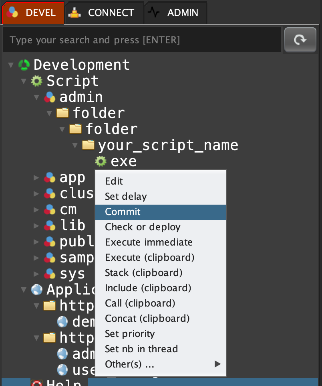
Task: Click the search input field
Action: [x=142, y=40]
